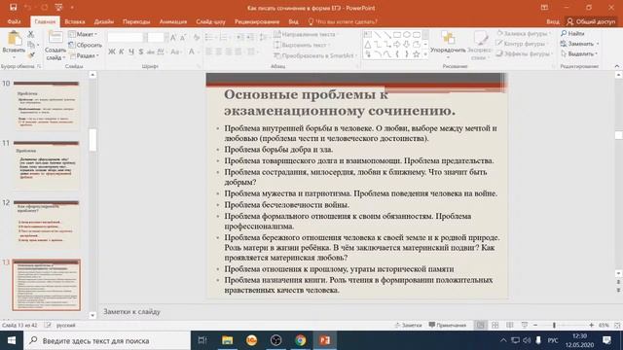Switch to the Вид tab
This screenshot has height=350, width=623.
pyautogui.click(x=293, y=21)
